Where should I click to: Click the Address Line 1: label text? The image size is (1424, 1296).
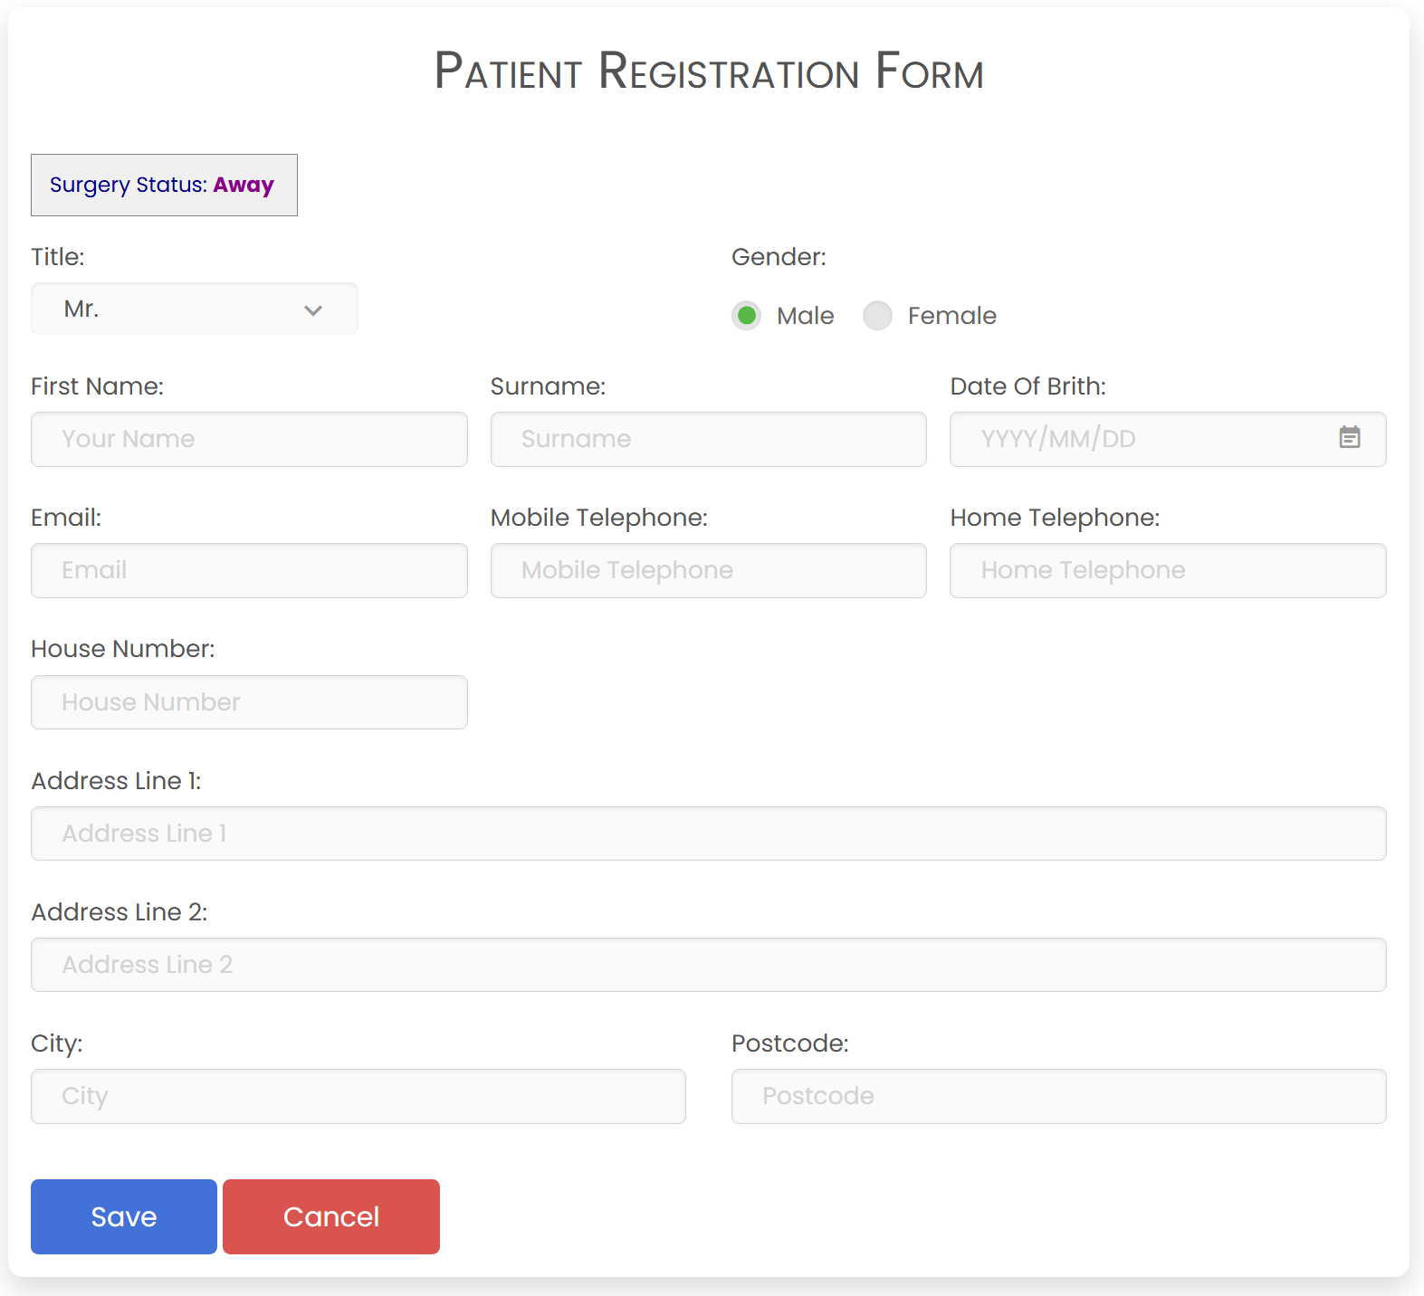tap(116, 781)
